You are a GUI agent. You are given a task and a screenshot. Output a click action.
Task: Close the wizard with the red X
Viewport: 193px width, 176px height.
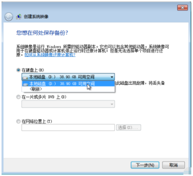183,8
